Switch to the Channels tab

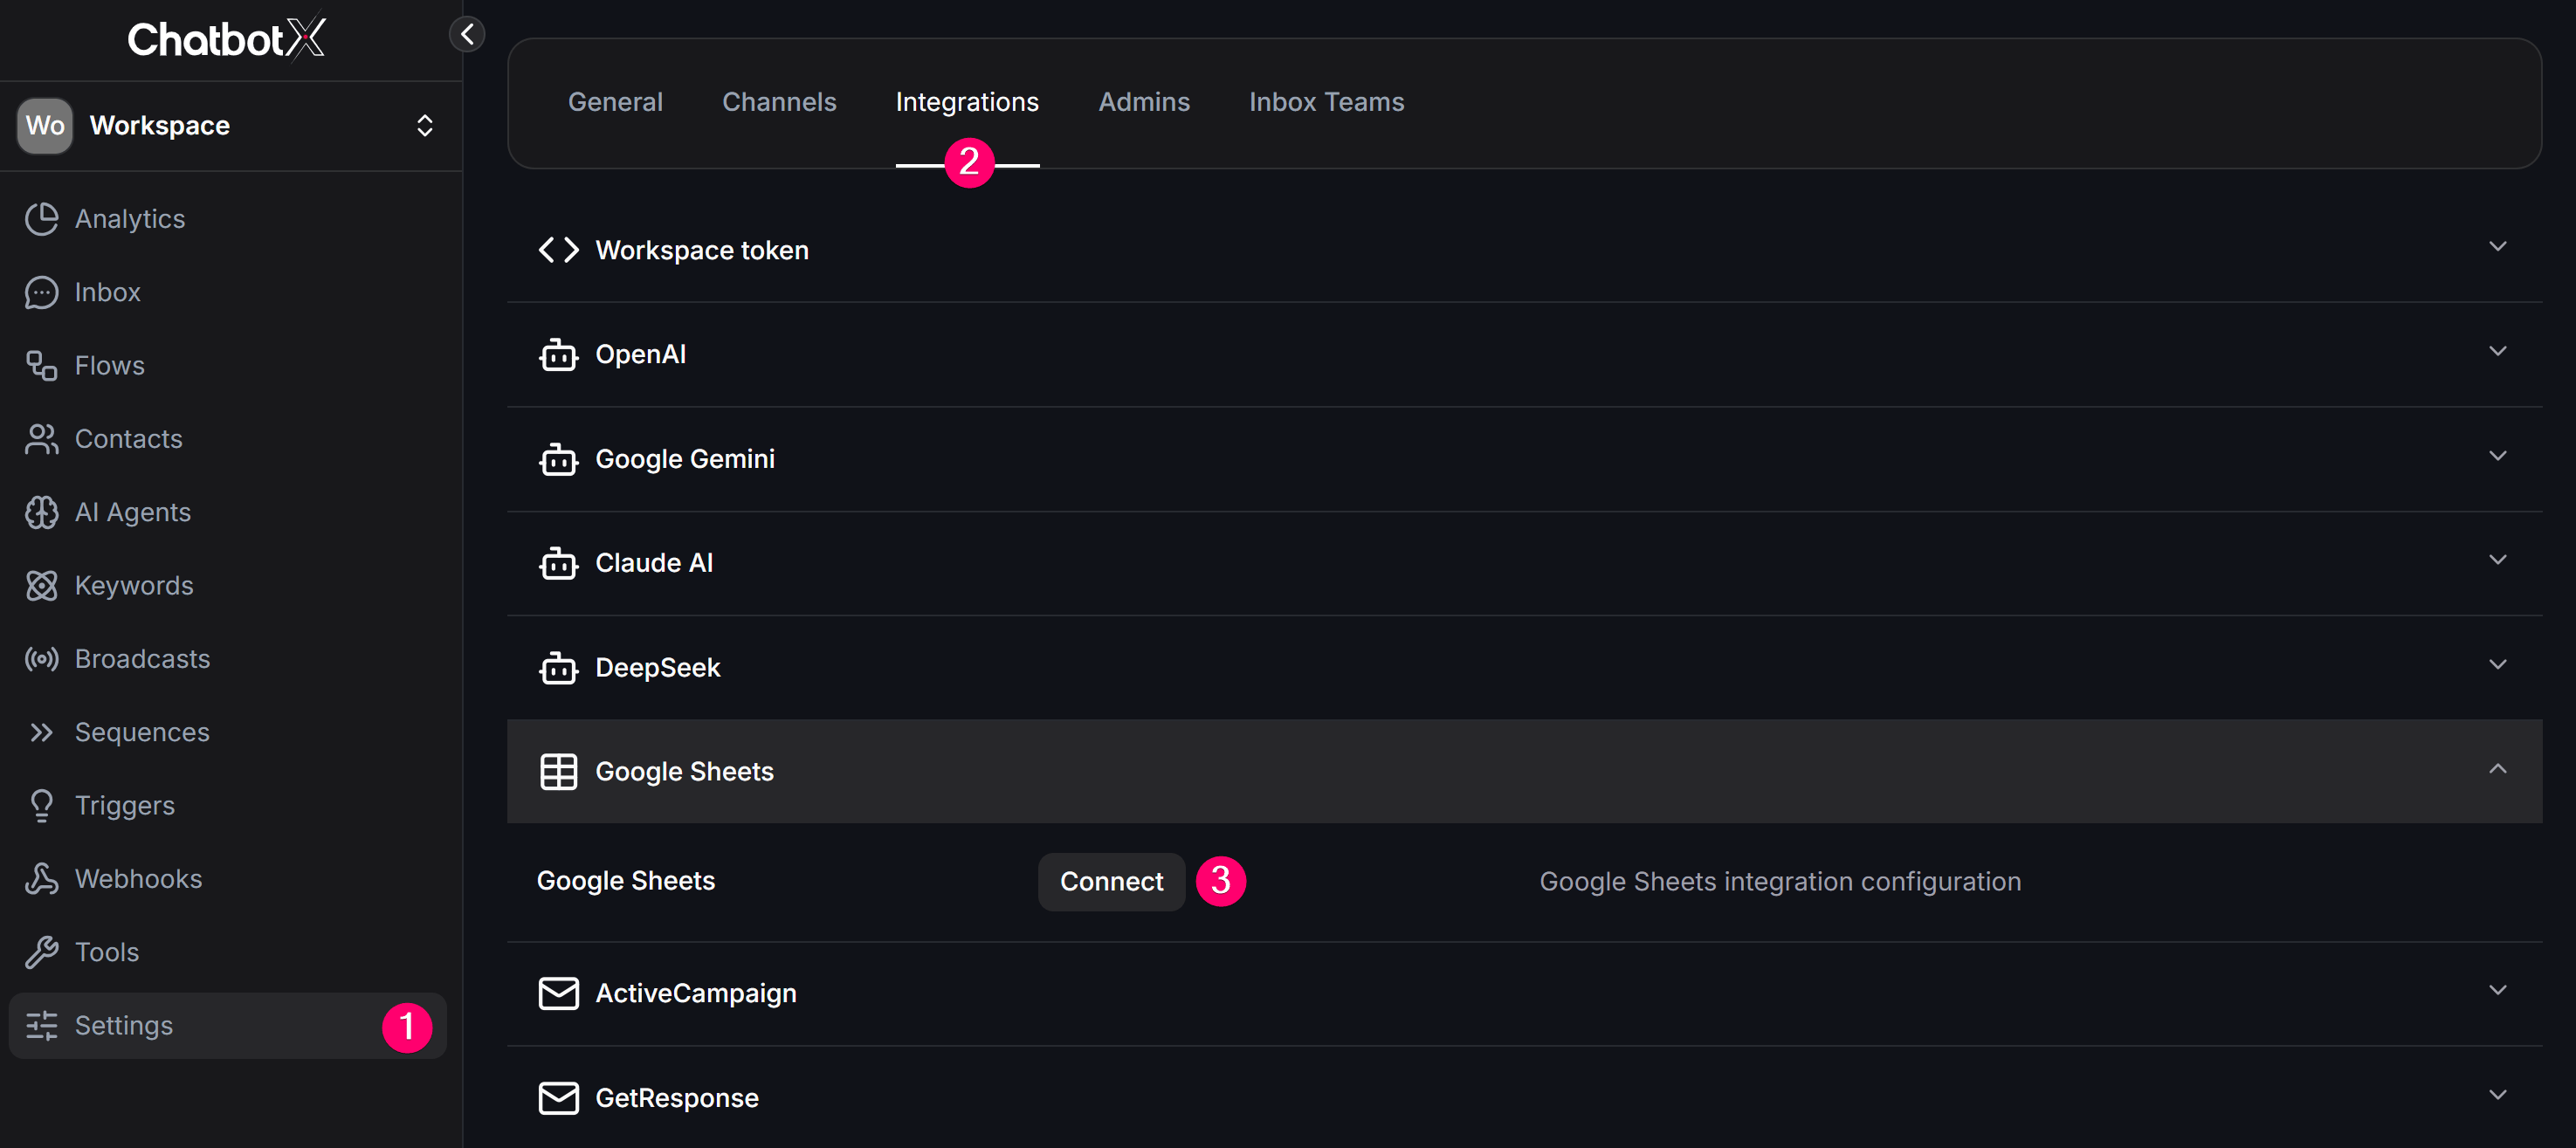click(x=779, y=102)
